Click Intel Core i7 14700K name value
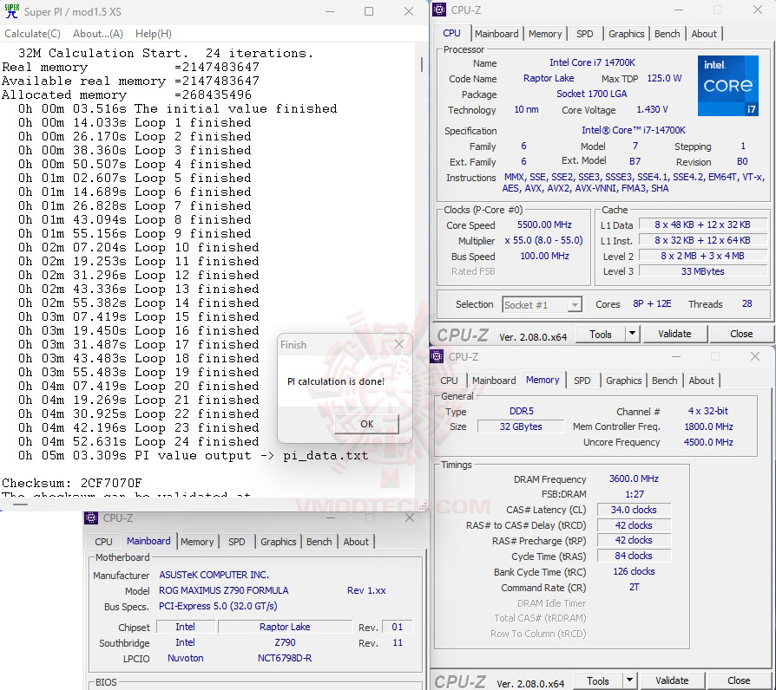 592,62
